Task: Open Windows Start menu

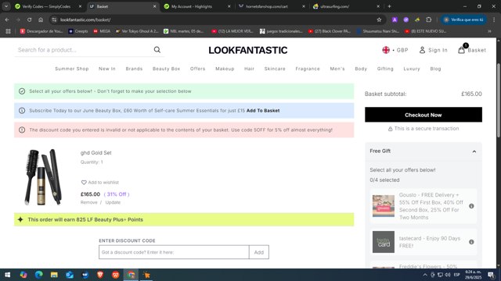Action: tap(7, 275)
